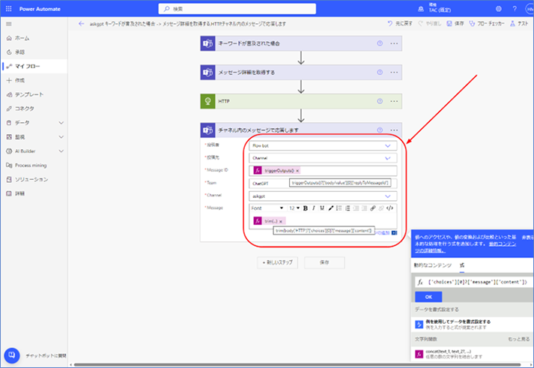Focus the search box in the header
534x368 pixels.
click(237, 9)
